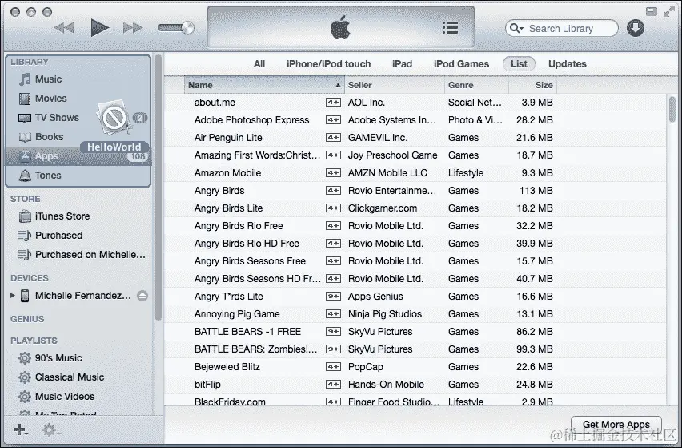Select the Bejeweled Blitz row
Image resolution: width=682 pixels, height=448 pixels.
pyautogui.click(x=415, y=367)
